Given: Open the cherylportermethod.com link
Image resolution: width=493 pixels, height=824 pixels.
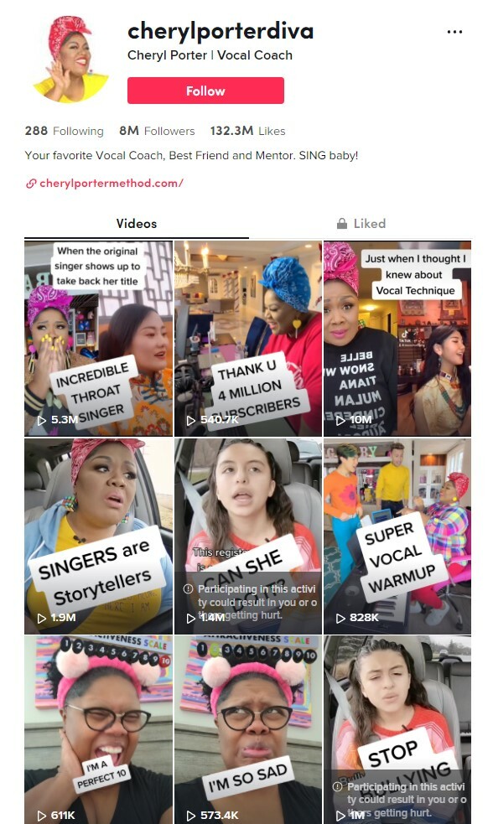Looking at the screenshot, I should [111, 183].
